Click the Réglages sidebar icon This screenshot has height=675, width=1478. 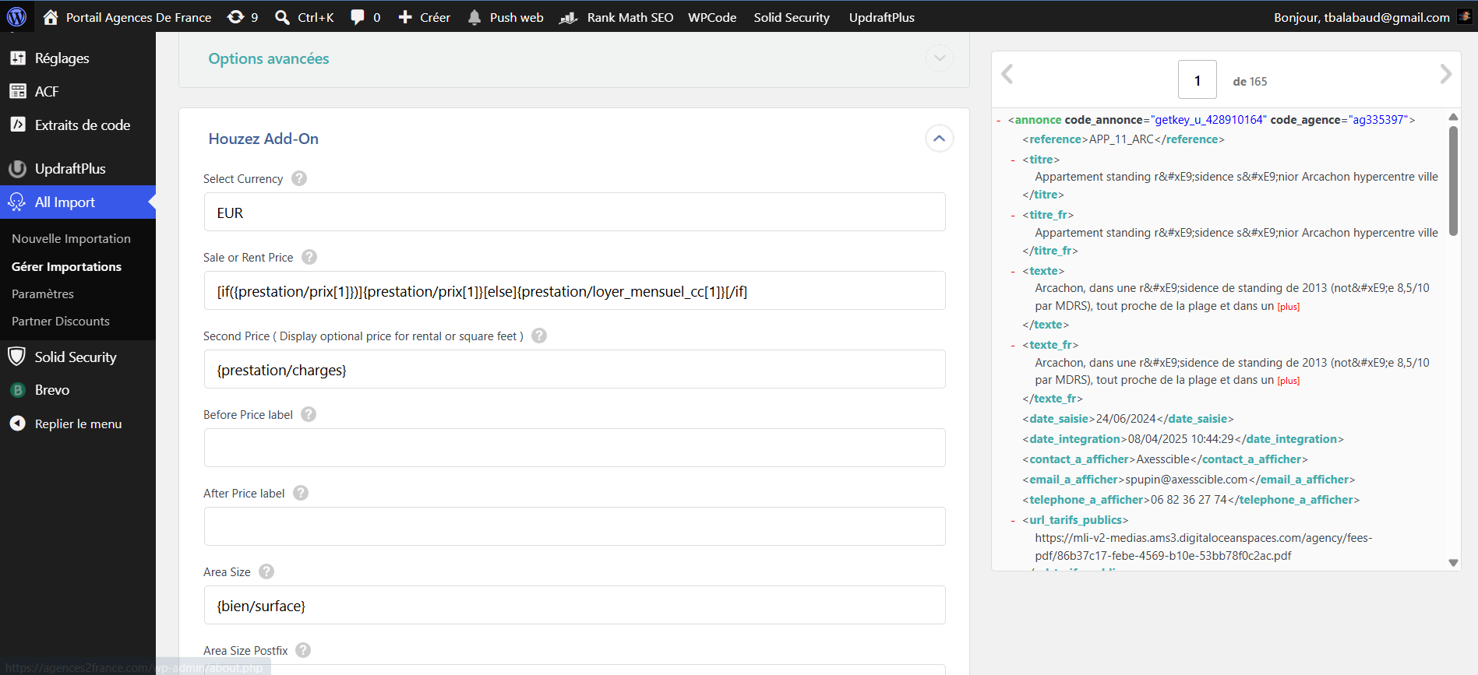(x=18, y=58)
